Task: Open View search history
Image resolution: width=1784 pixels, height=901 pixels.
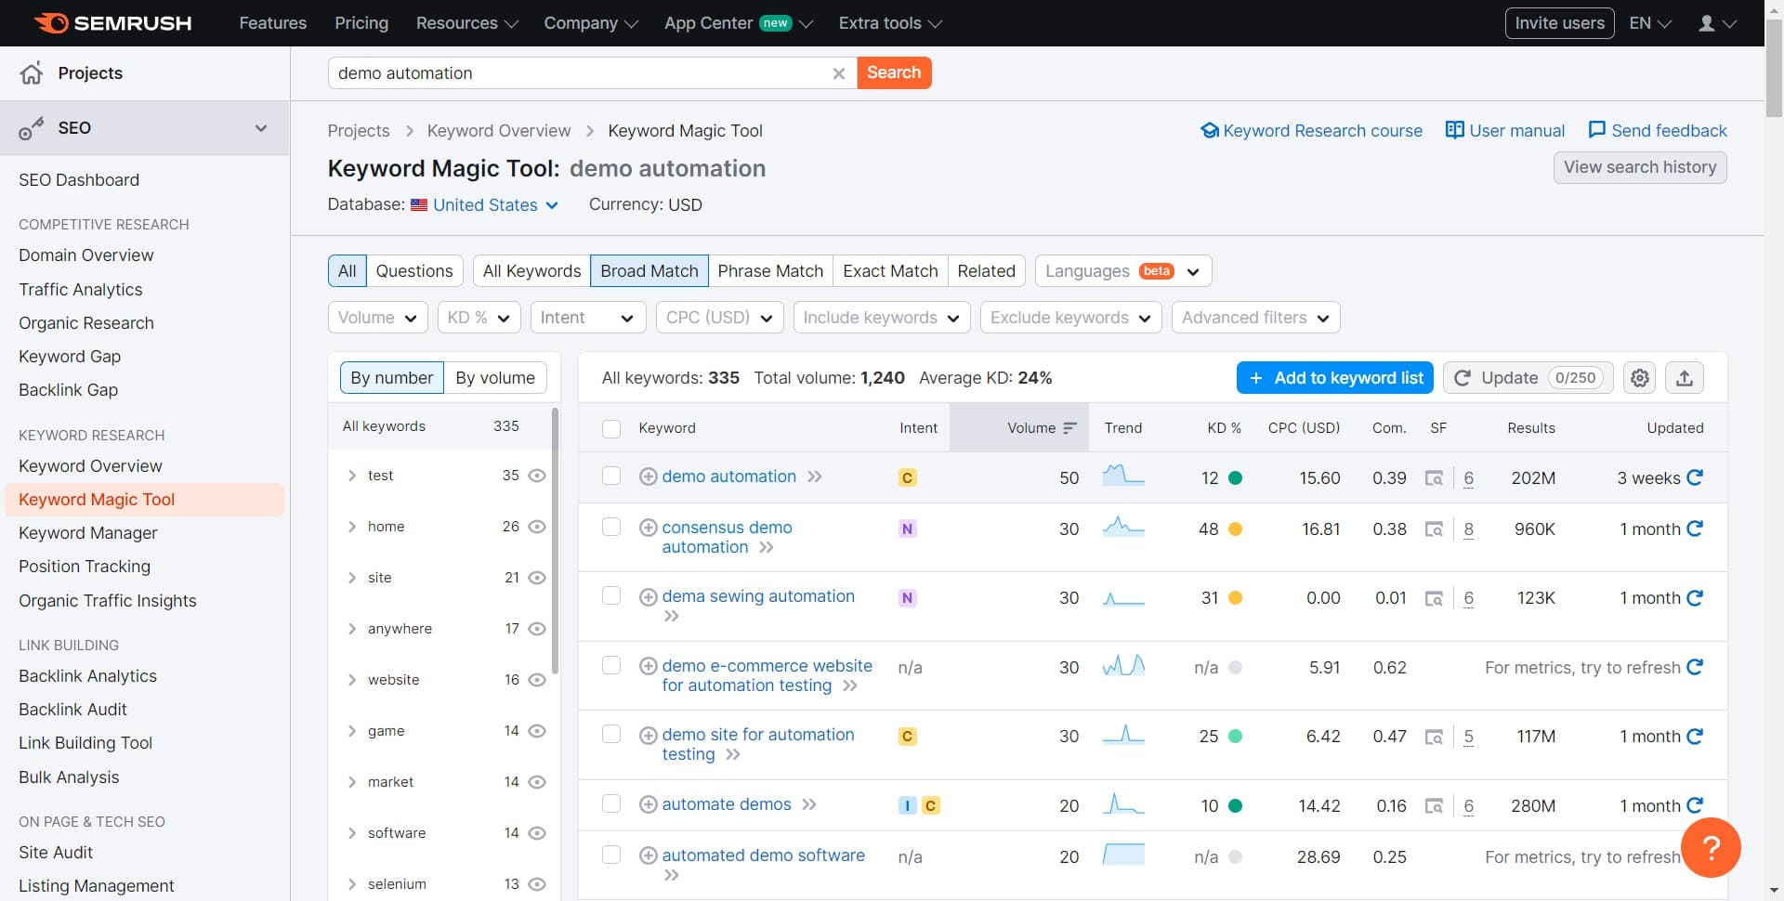Action: [1640, 167]
